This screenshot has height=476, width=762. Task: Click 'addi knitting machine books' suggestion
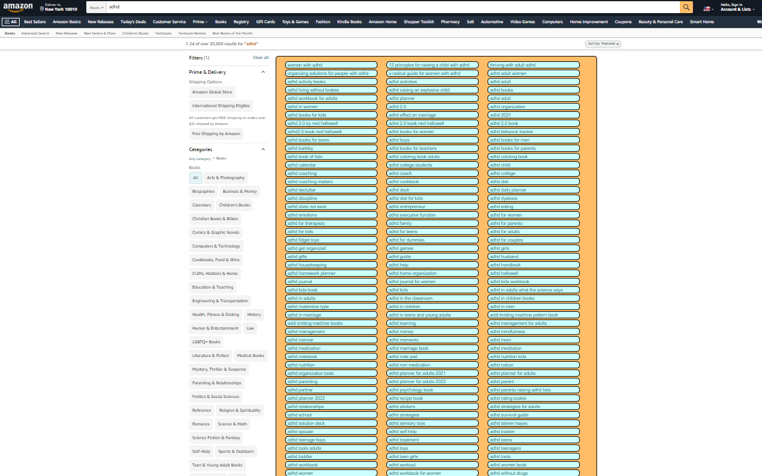(x=331, y=323)
